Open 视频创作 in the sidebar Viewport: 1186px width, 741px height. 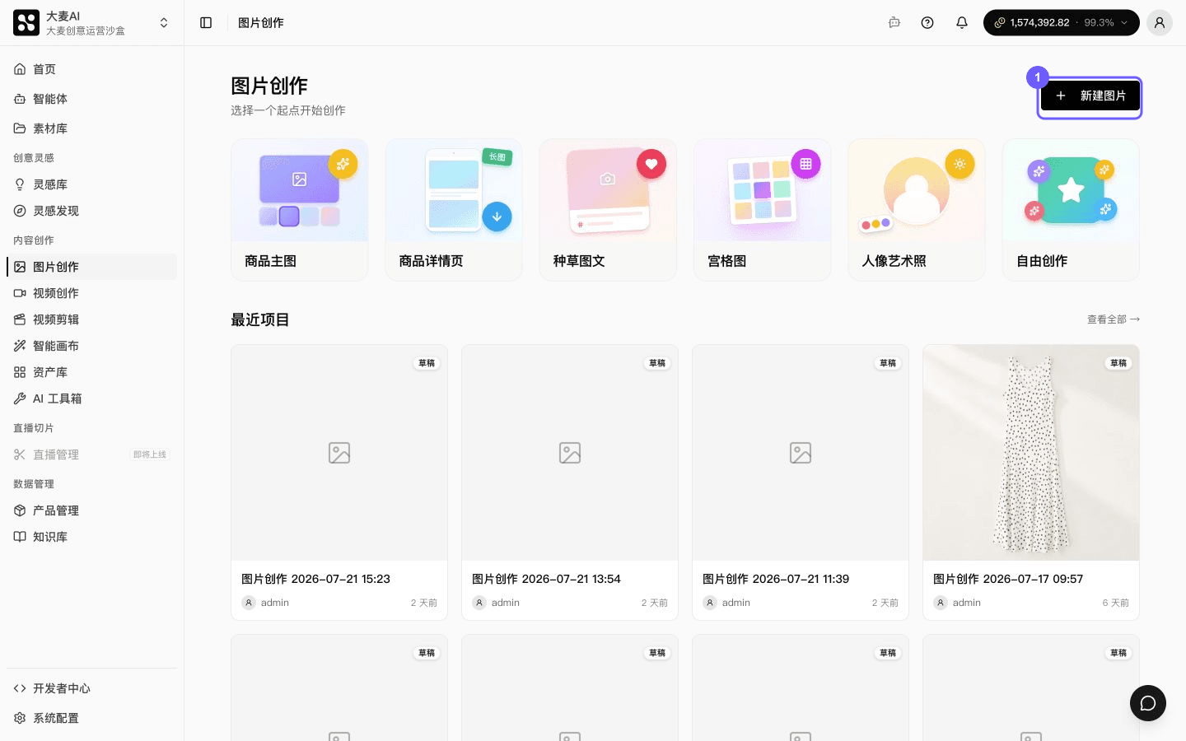click(91, 293)
